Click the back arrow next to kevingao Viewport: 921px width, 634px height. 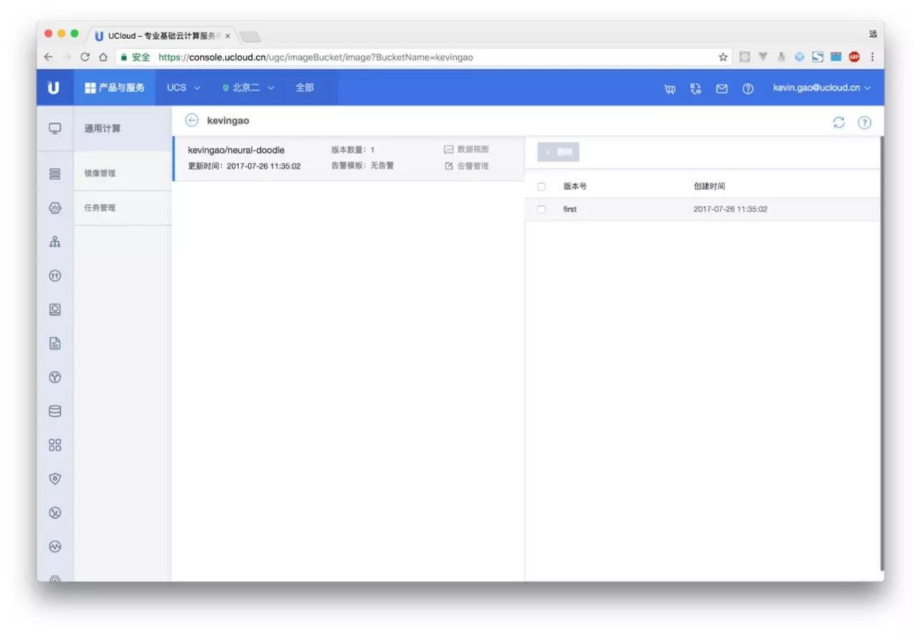point(191,121)
